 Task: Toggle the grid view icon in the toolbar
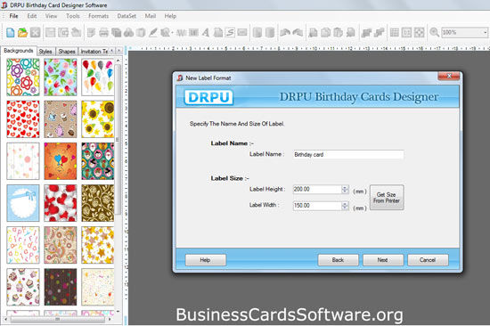(395, 32)
